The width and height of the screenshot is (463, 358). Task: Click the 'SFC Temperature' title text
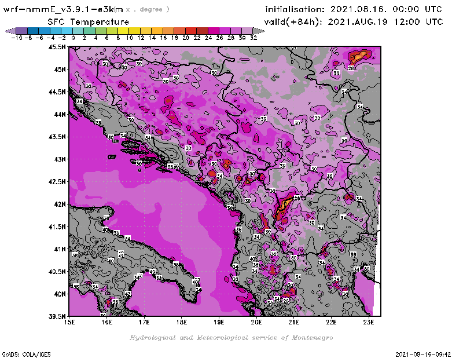click(89, 22)
